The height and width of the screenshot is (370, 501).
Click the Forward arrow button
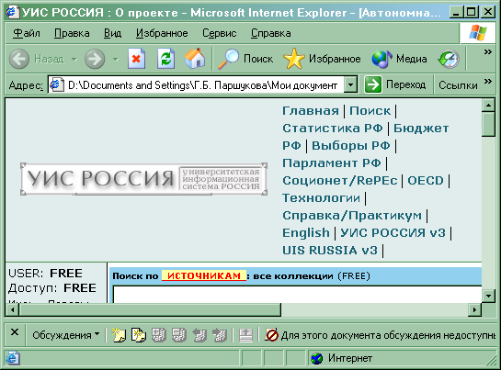coord(95,59)
